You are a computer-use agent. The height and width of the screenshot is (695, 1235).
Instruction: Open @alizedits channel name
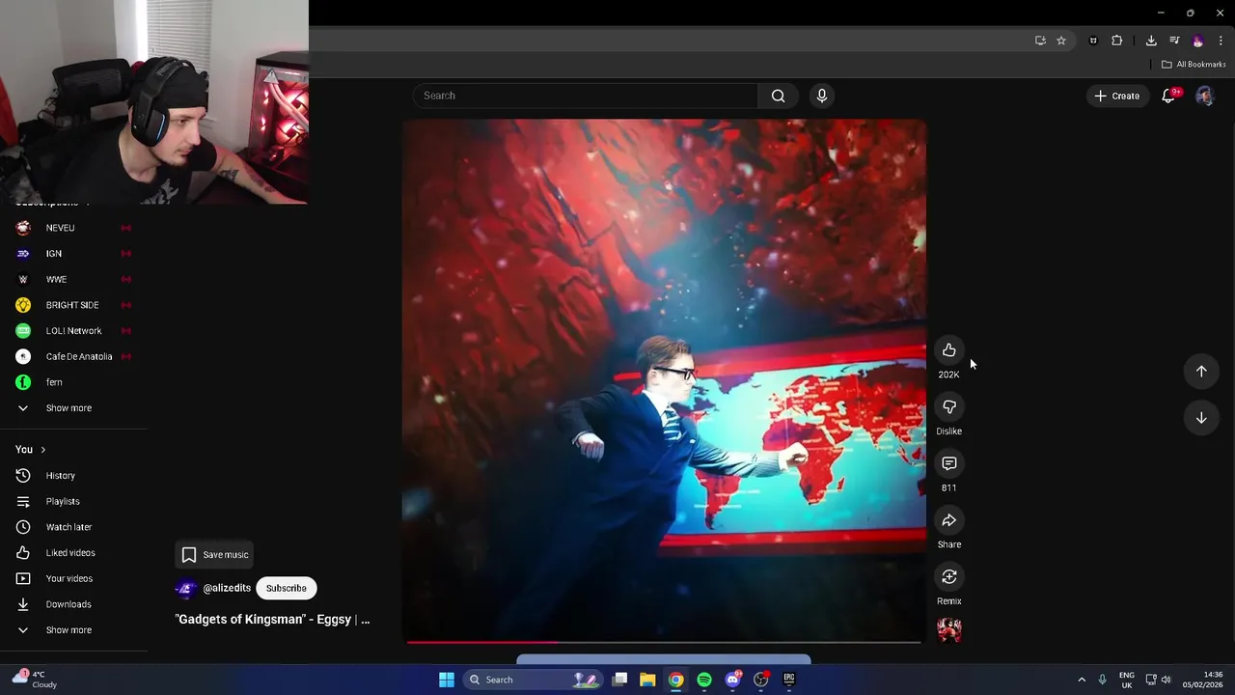click(x=227, y=588)
